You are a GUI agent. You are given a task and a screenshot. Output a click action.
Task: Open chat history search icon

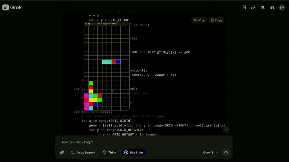pos(272,8)
